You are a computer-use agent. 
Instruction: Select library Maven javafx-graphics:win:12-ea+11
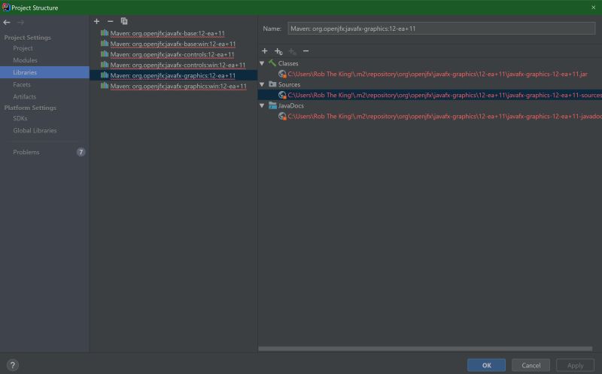point(178,86)
